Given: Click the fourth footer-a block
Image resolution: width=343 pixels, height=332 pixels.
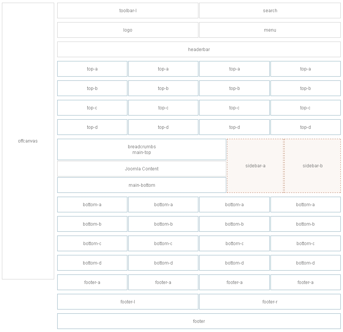Looking at the screenshot, I should (x=305, y=282).
